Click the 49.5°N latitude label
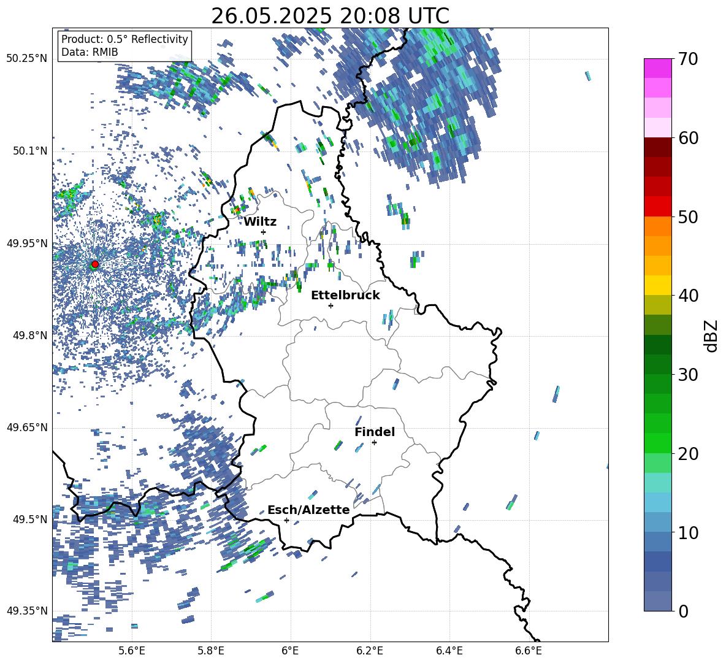 coord(29,519)
